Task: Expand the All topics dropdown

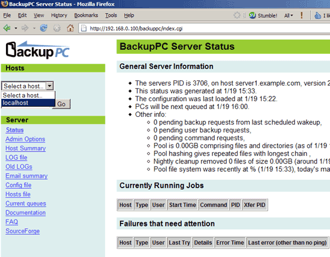Action: [x=289, y=16]
